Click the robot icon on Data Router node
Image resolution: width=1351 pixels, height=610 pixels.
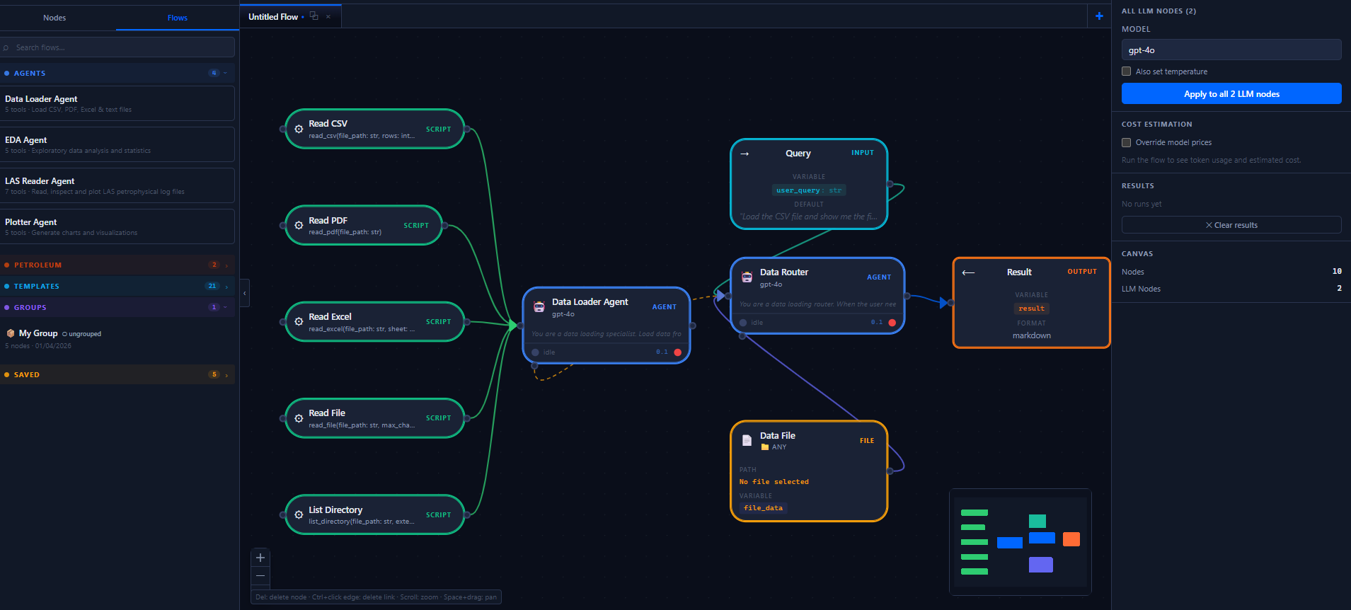[747, 277]
